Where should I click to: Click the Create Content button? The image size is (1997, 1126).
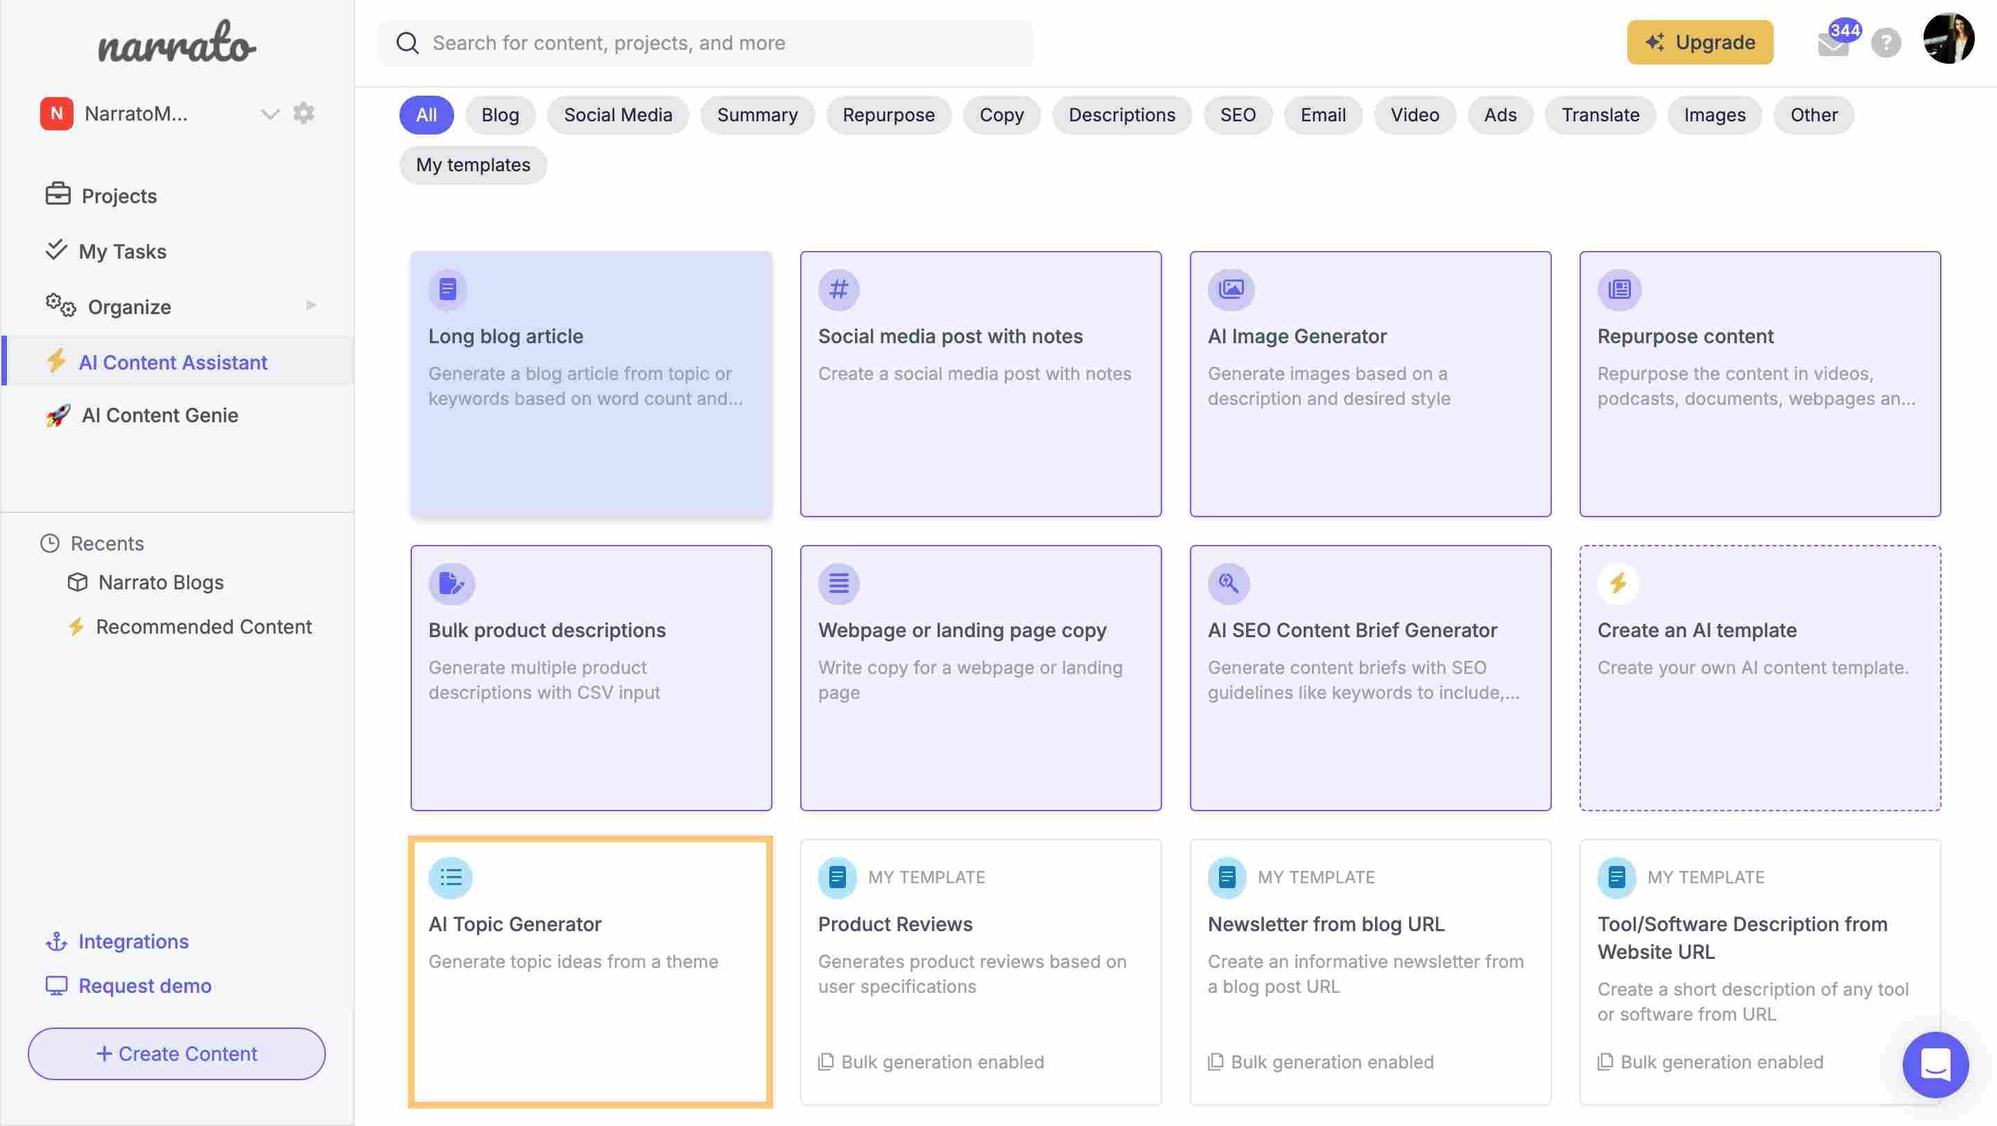(x=177, y=1053)
